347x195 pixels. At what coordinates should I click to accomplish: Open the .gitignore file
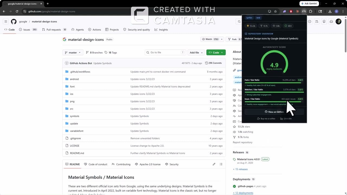75,138
